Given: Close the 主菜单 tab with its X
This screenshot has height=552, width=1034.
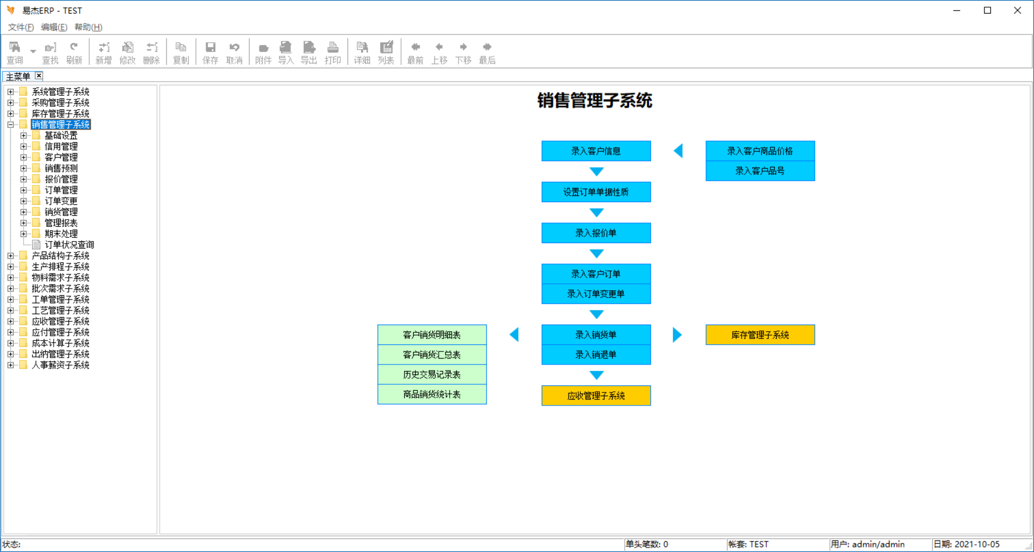Looking at the screenshot, I should pos(39,76).
